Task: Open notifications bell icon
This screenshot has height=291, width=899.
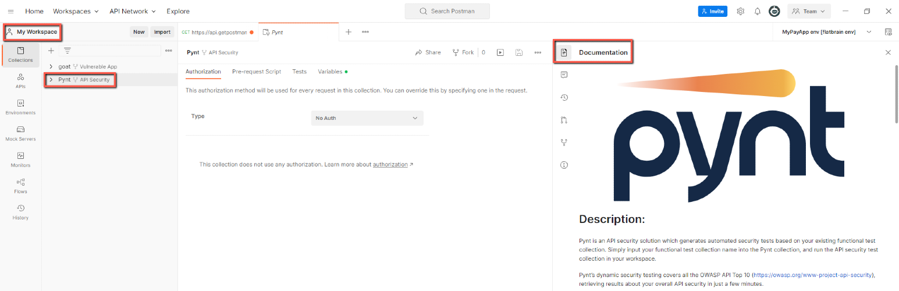Action: (x=758, y=11)
